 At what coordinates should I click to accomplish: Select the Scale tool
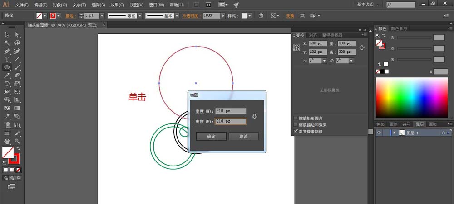17,84
